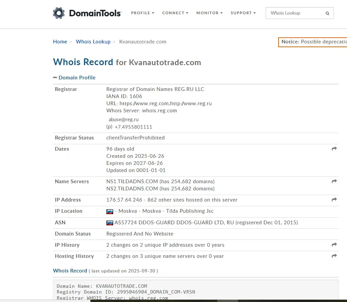Click the DomainTools wordmark
This screenshot has height=302, width=347.
[95, 13]
